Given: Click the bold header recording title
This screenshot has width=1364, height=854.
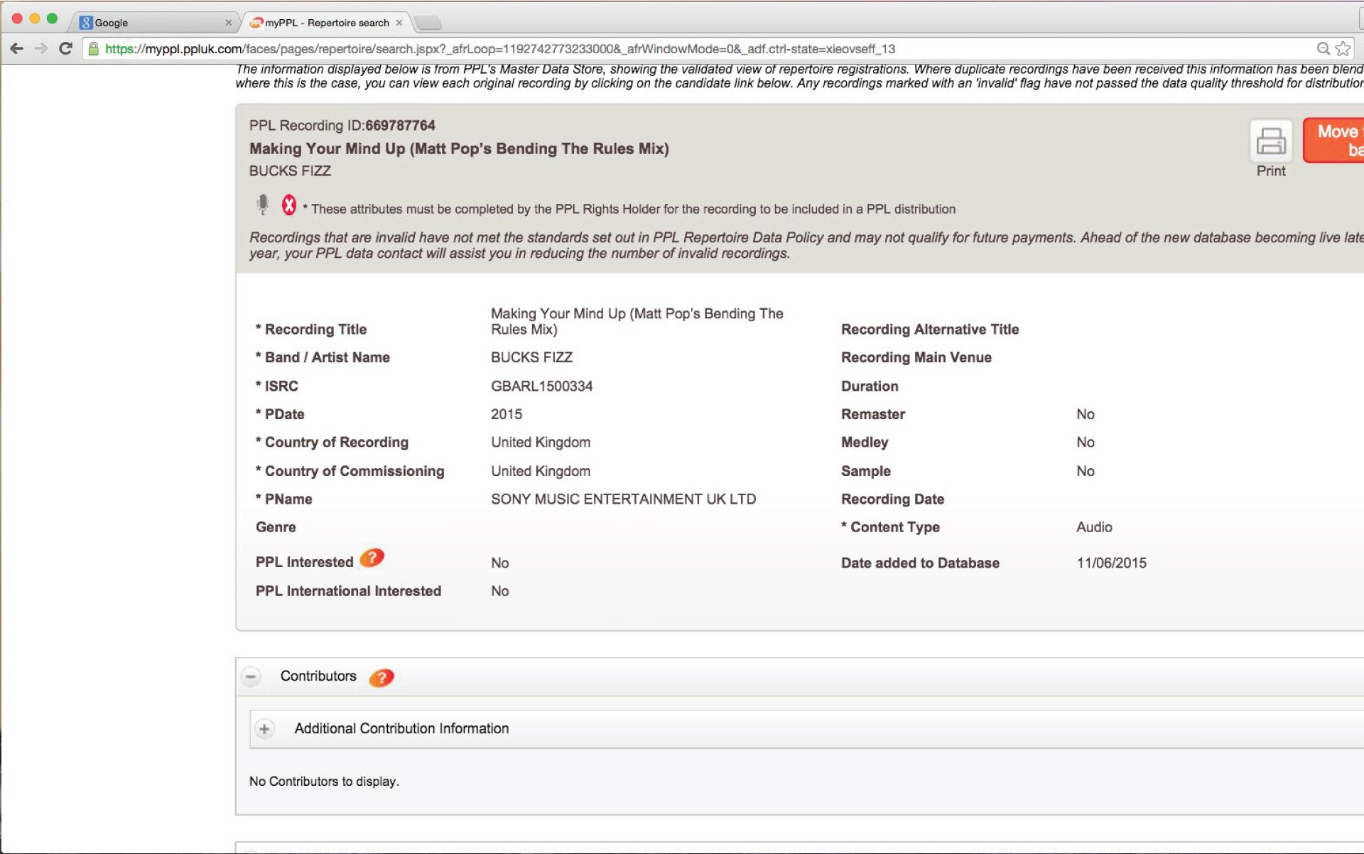Looking at the screenshot, I should 459,149.
